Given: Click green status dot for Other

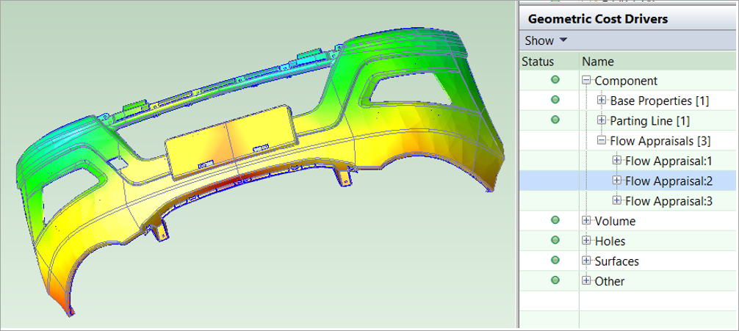Looking at the screenshot, I should click(555, 280).
